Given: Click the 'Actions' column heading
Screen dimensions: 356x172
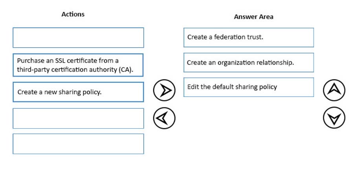Looking at the screenshot, I should (73, 14).
